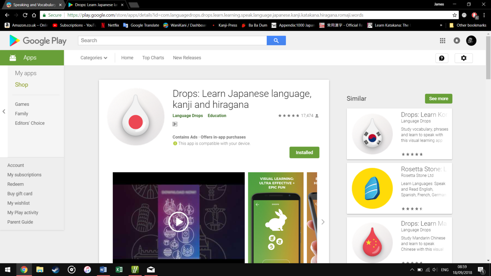Open Top Charts
The height and width of the screenshot is (276, 491).
[x=153, y=58]
